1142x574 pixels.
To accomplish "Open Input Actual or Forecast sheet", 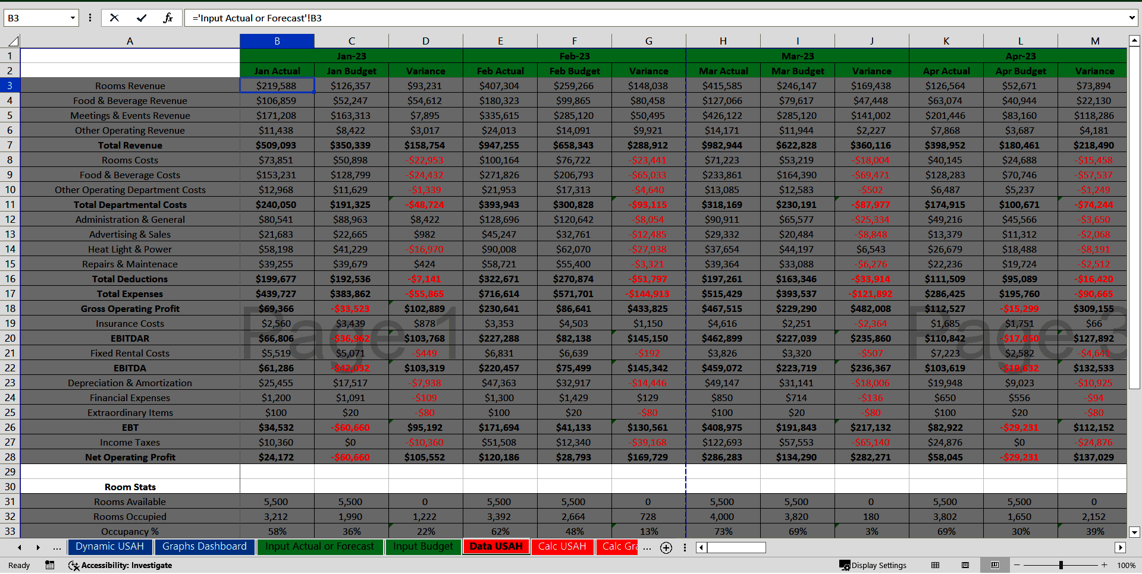I will 320,547.
